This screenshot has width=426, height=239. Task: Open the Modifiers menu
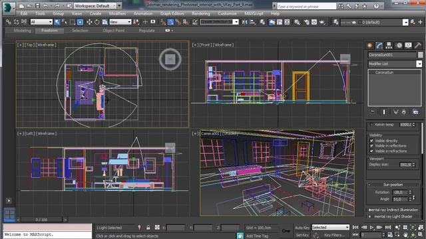[x=117, y=13]
